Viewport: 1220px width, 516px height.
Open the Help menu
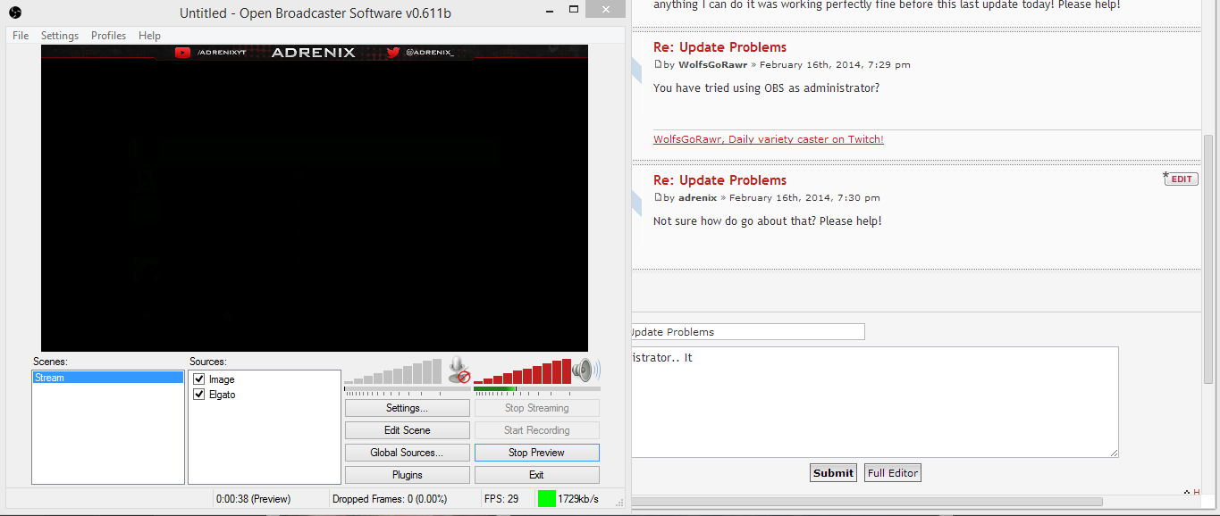pyautogui.click(x=149, y=36)
